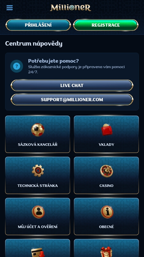144x257 pixels.
Task: Click the blue question mark help icon
Action: 17,66
